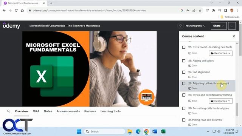
Task: Click the search icon beside Overview tab
Action: (x=9, y=111)
